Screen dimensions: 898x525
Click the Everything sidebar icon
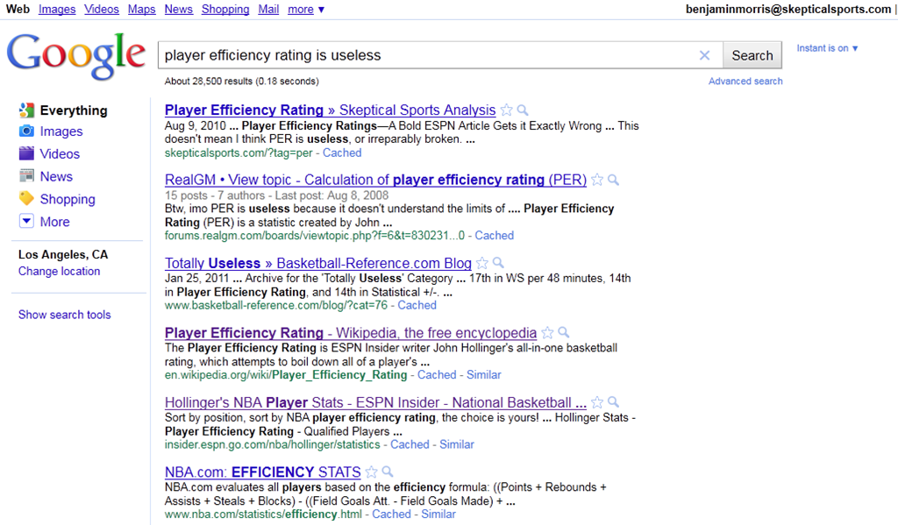coord(26,110)
